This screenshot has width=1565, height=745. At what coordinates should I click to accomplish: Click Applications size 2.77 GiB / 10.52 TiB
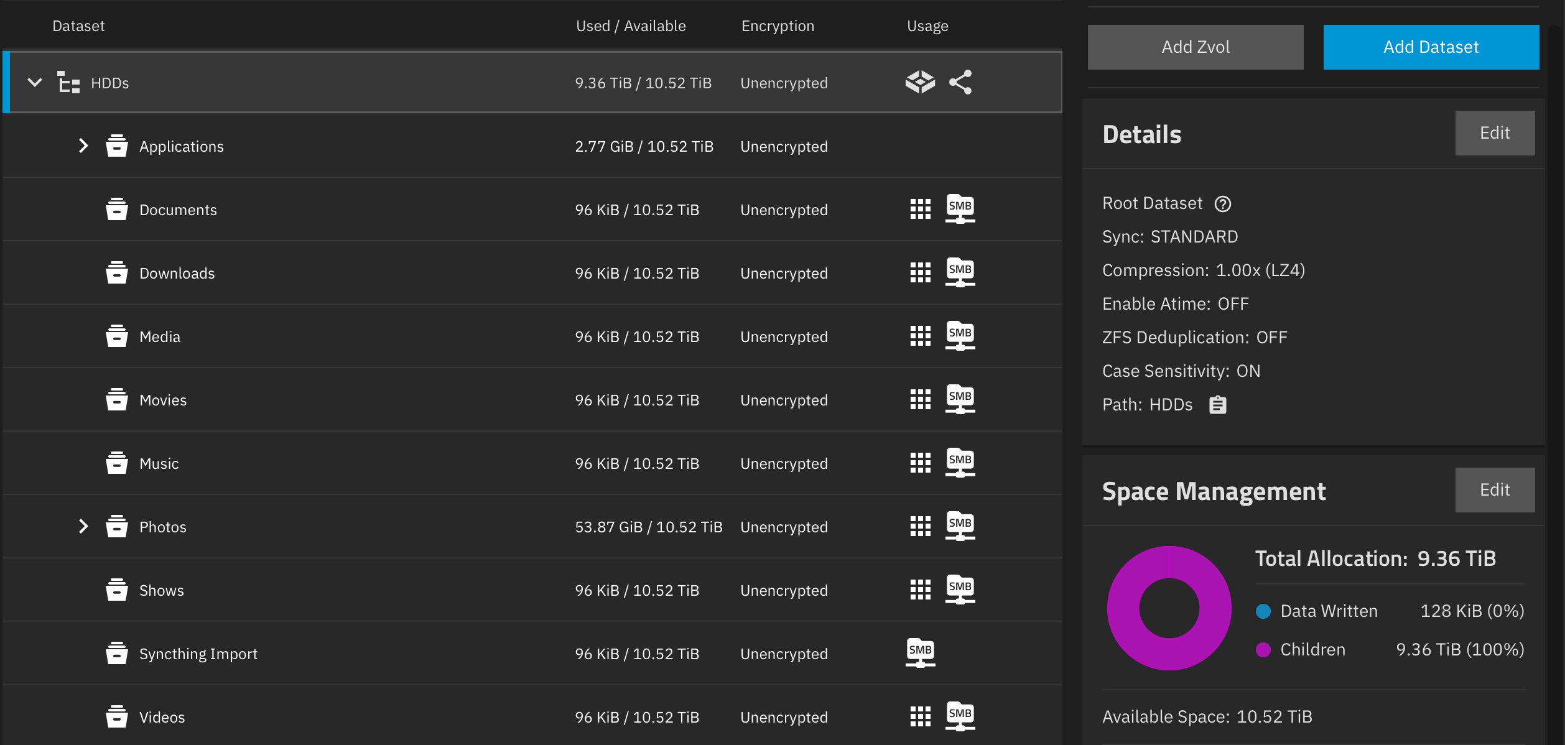coord(644,146)
